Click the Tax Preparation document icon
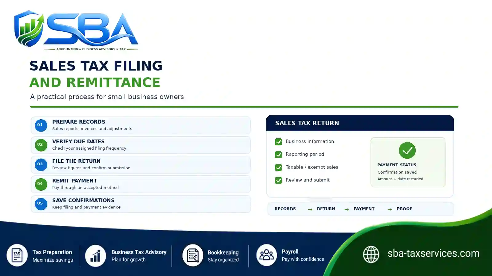The width and height of the screenshot is (492, 276). tap(17, 255)
